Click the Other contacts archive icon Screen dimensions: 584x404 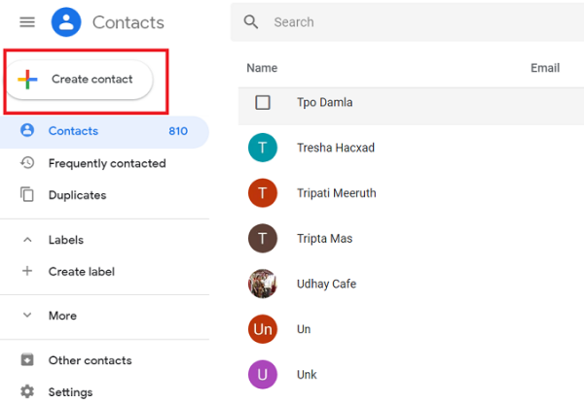coord(27,360)
